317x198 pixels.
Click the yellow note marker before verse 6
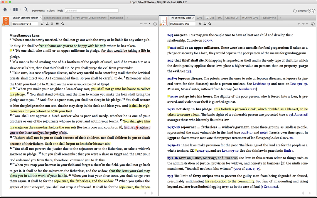click(11, 50)
